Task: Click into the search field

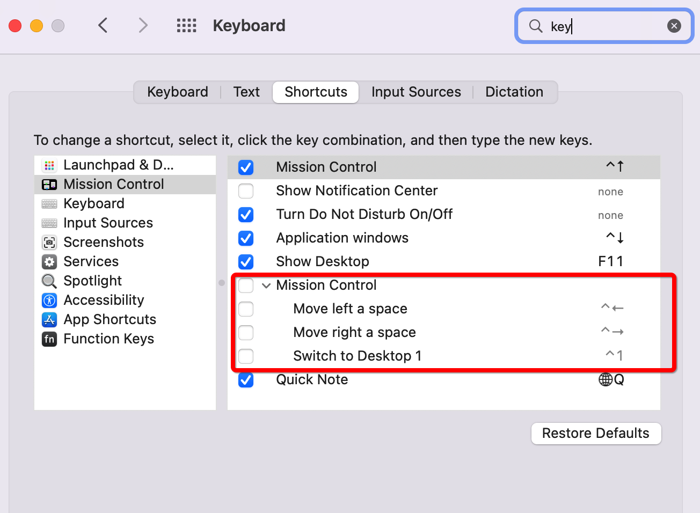Action: click(x=607, y=26)
